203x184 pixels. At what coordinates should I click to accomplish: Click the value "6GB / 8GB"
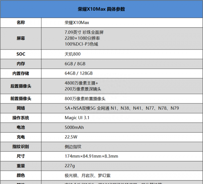[x=75, y=64]
